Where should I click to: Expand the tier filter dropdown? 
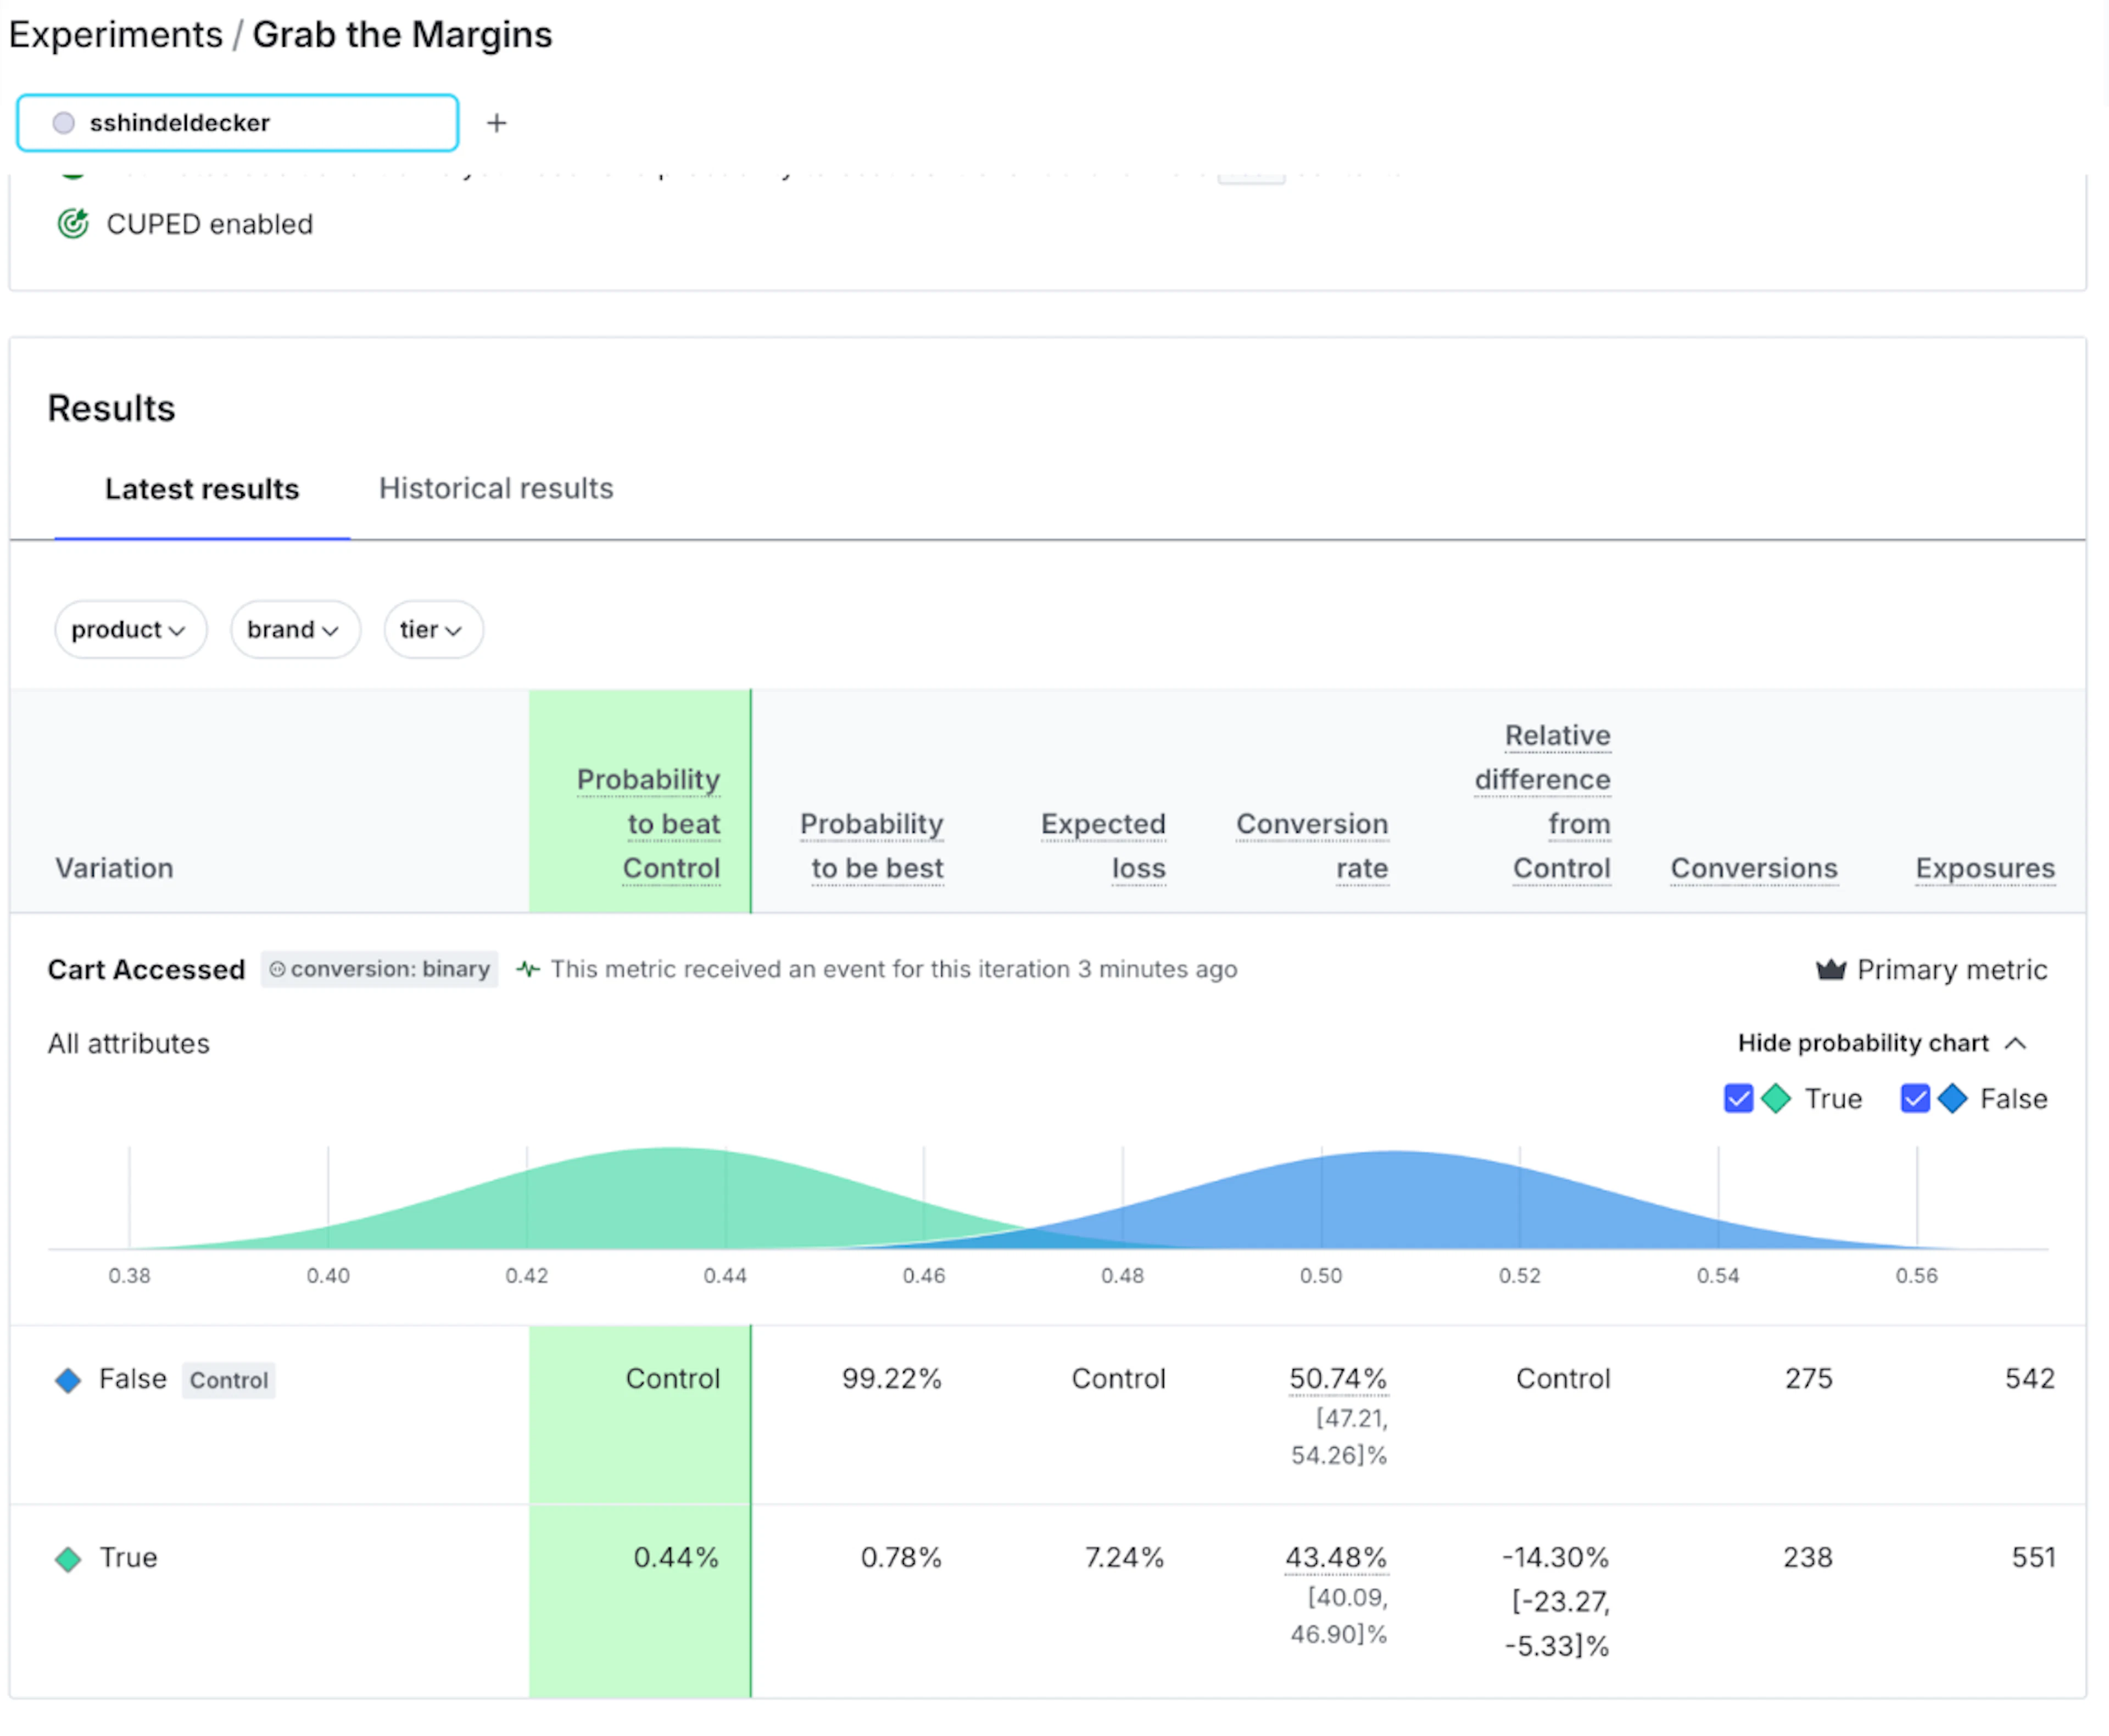(432, 629)
